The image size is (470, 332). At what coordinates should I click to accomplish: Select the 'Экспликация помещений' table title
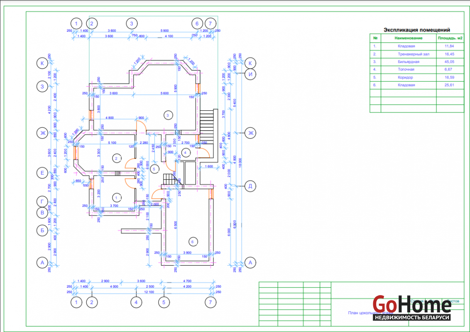[x=416, y=30]
